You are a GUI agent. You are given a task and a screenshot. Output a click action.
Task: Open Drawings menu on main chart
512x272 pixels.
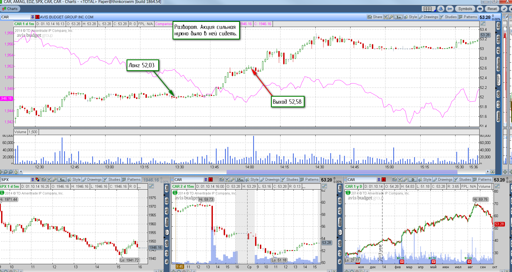pyautogui.click(x=428, y=17)
